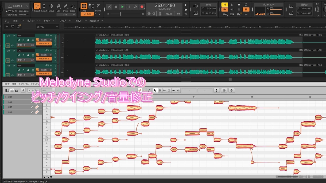Open Neutron 3 plugin on track 38
The height and width of the screenshot is (183, 326).
[x=44, y=44]
